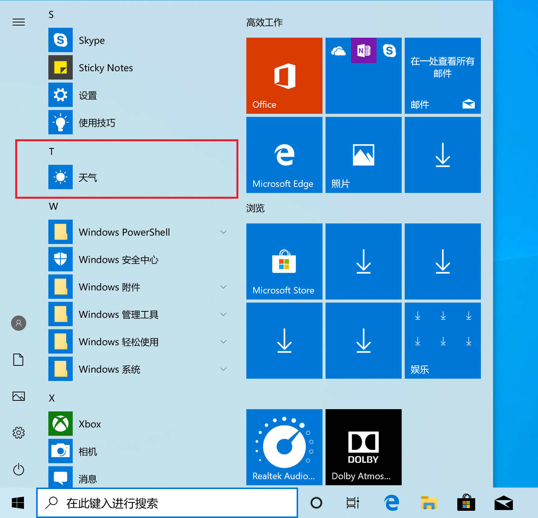Open 消息 messaging app

138,477
